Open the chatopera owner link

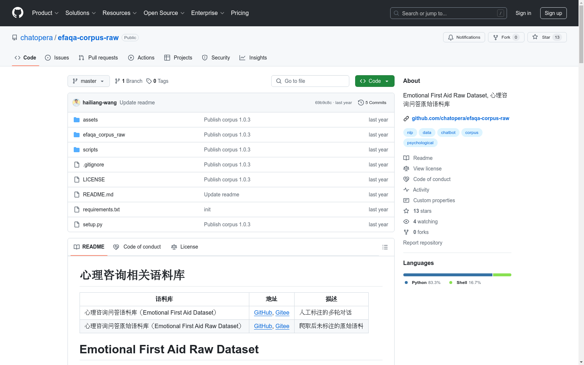(36, 38)
